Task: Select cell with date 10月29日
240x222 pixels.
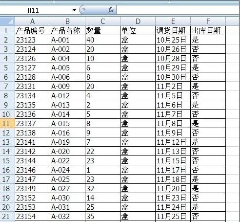Action: point(173,67)
